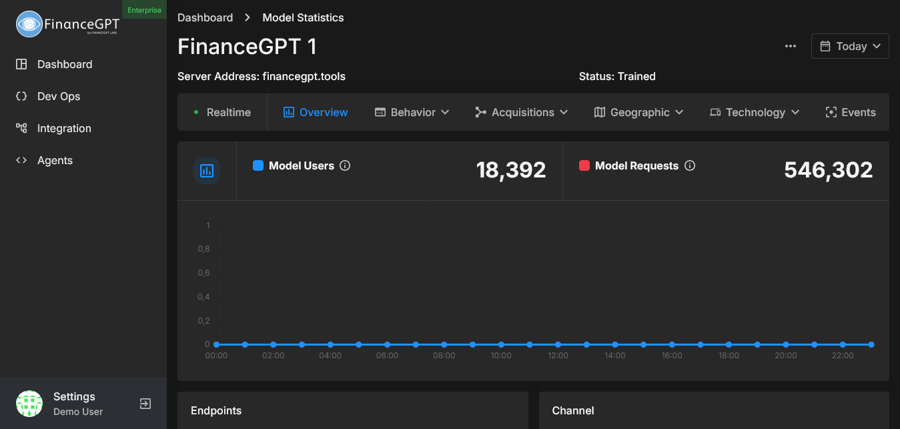
Task: Click the Dev Ops braces icon
Action: tap(21, 96)
